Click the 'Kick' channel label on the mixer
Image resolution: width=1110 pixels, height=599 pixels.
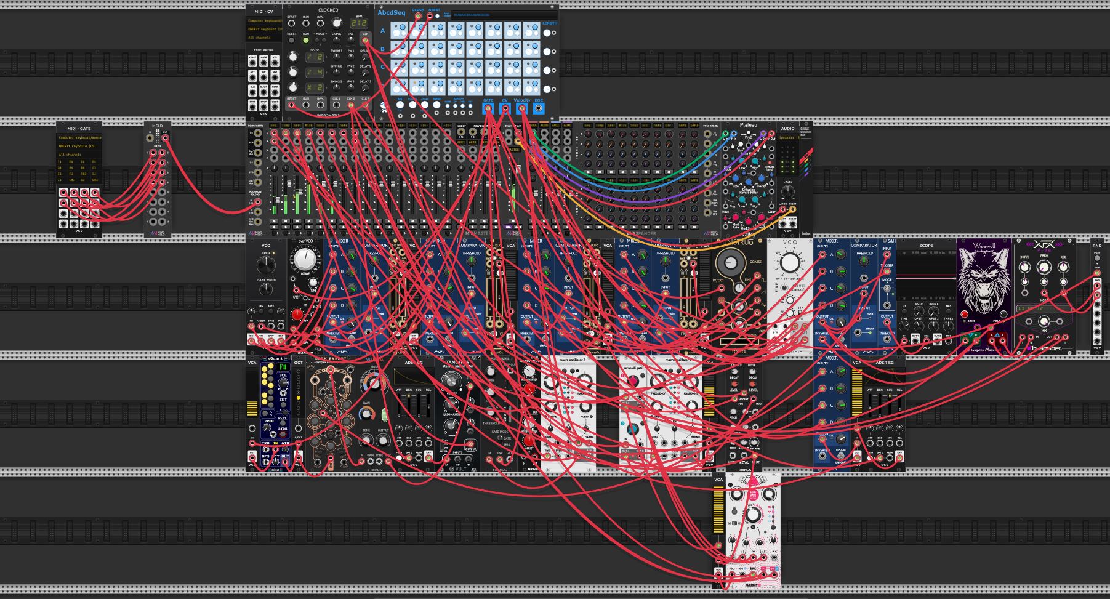[x=308, y=126]
